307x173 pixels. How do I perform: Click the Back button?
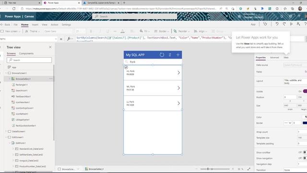5,25
